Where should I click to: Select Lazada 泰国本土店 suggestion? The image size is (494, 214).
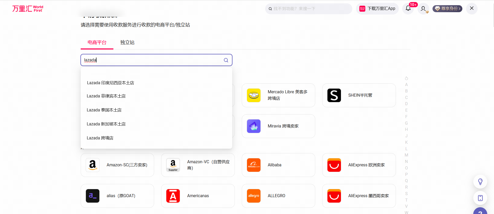click(x=104, y=110)
